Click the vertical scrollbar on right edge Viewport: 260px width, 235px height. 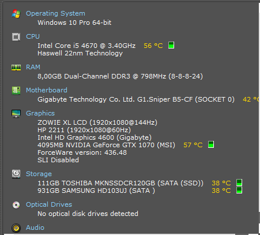pos(259,117)
